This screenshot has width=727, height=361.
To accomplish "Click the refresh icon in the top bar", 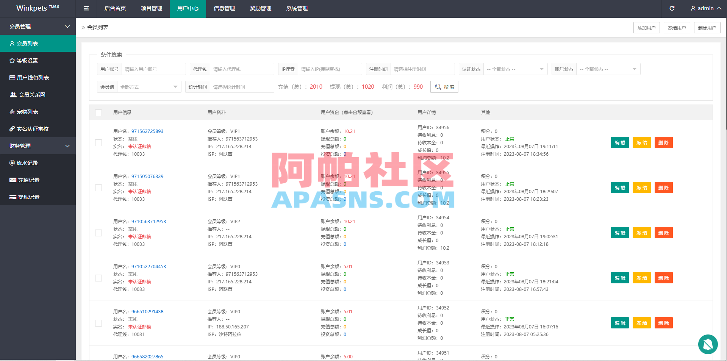I will (x=672, y=8).
